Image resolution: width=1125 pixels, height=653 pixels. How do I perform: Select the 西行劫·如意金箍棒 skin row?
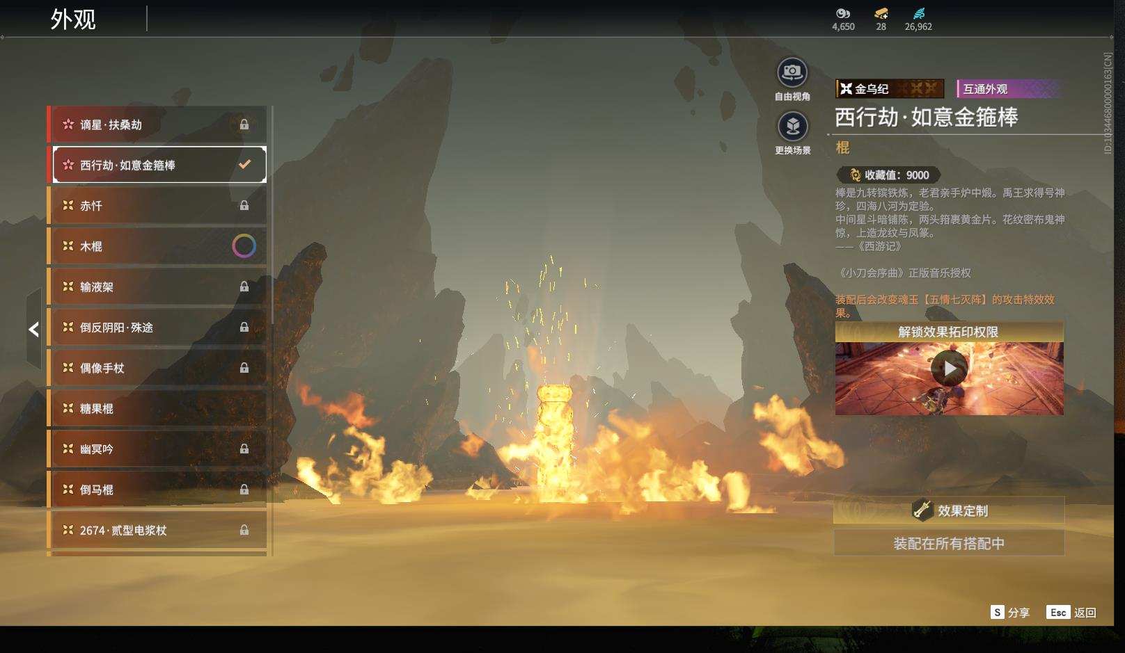tap(159, 165)
